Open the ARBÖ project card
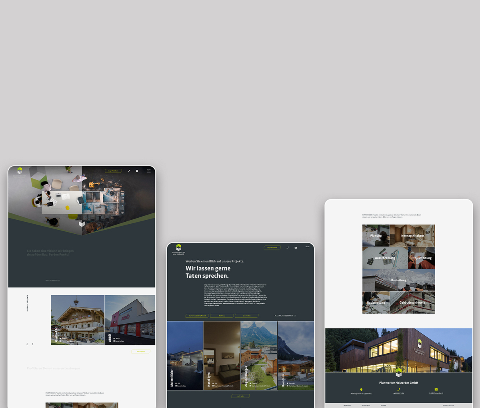Screen dimensions: 480x408 coord(130,320)
